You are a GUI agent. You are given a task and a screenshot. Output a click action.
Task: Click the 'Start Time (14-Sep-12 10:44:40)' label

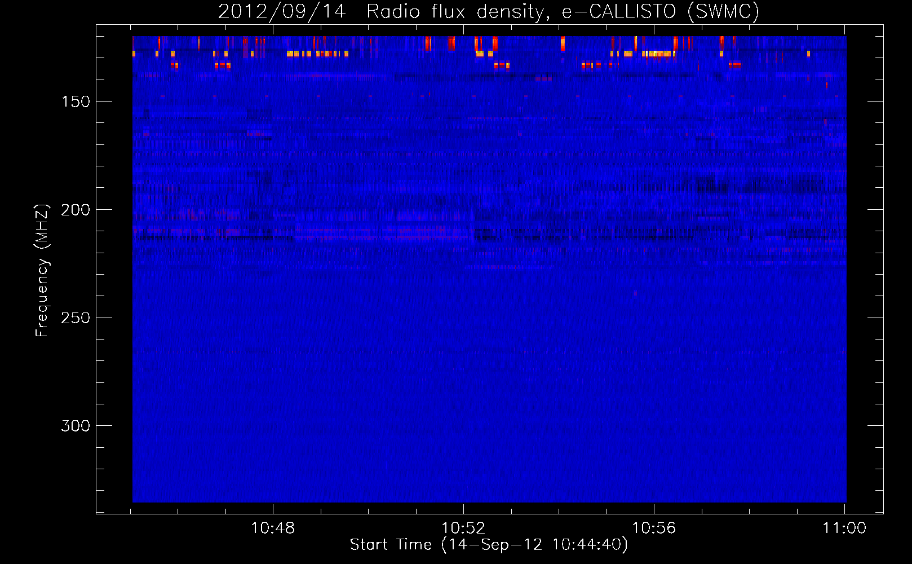[x=489, y=545]
